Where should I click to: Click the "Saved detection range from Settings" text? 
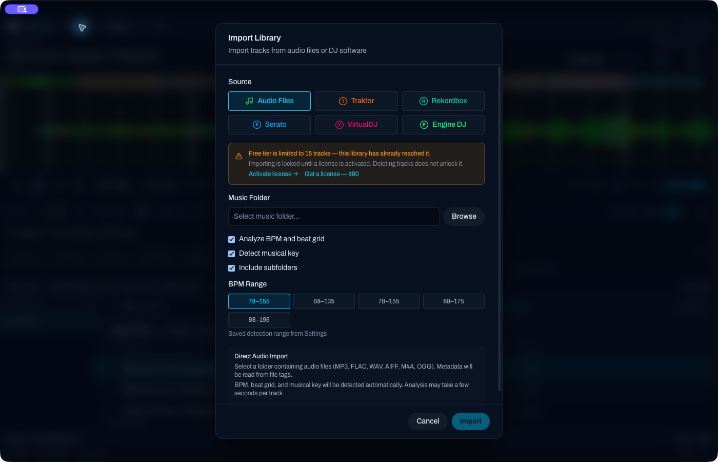pos(277,334)
